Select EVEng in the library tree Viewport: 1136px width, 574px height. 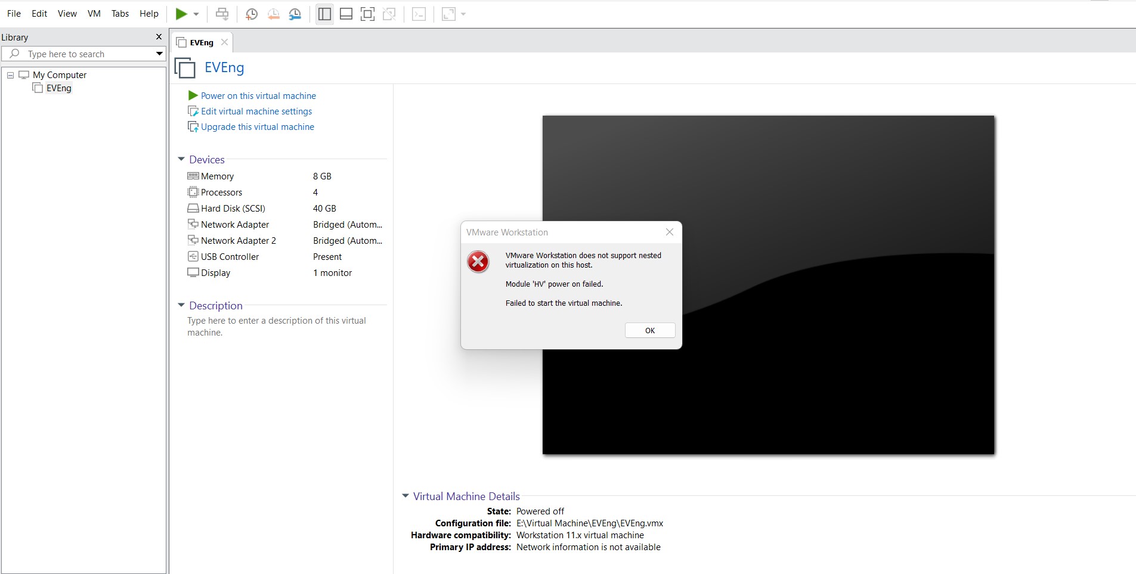[x=58, y=88]
